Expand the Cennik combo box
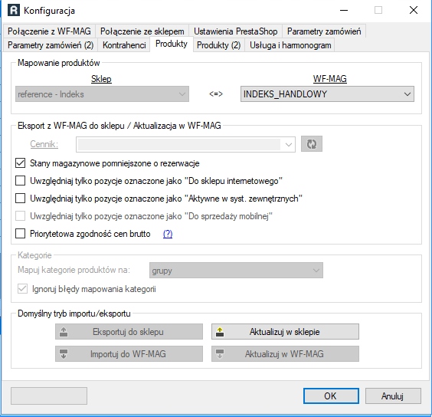 point(185,144)
